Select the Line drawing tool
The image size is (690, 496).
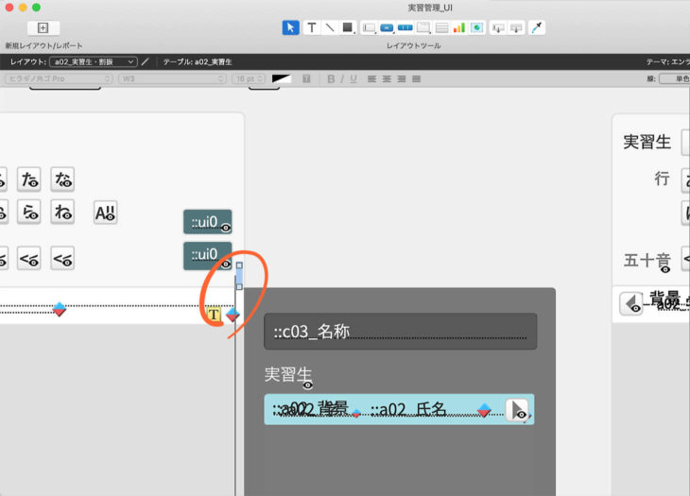pyautogui.click(x=329, y=27)
